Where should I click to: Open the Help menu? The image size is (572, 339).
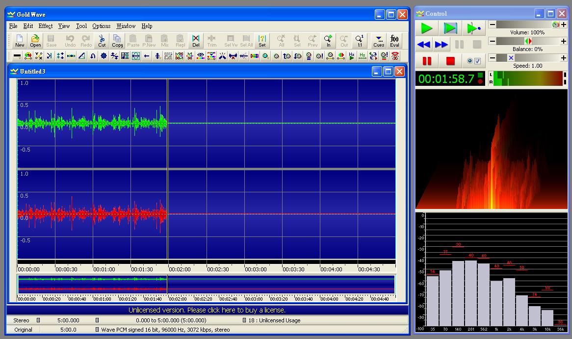[147, 26]
